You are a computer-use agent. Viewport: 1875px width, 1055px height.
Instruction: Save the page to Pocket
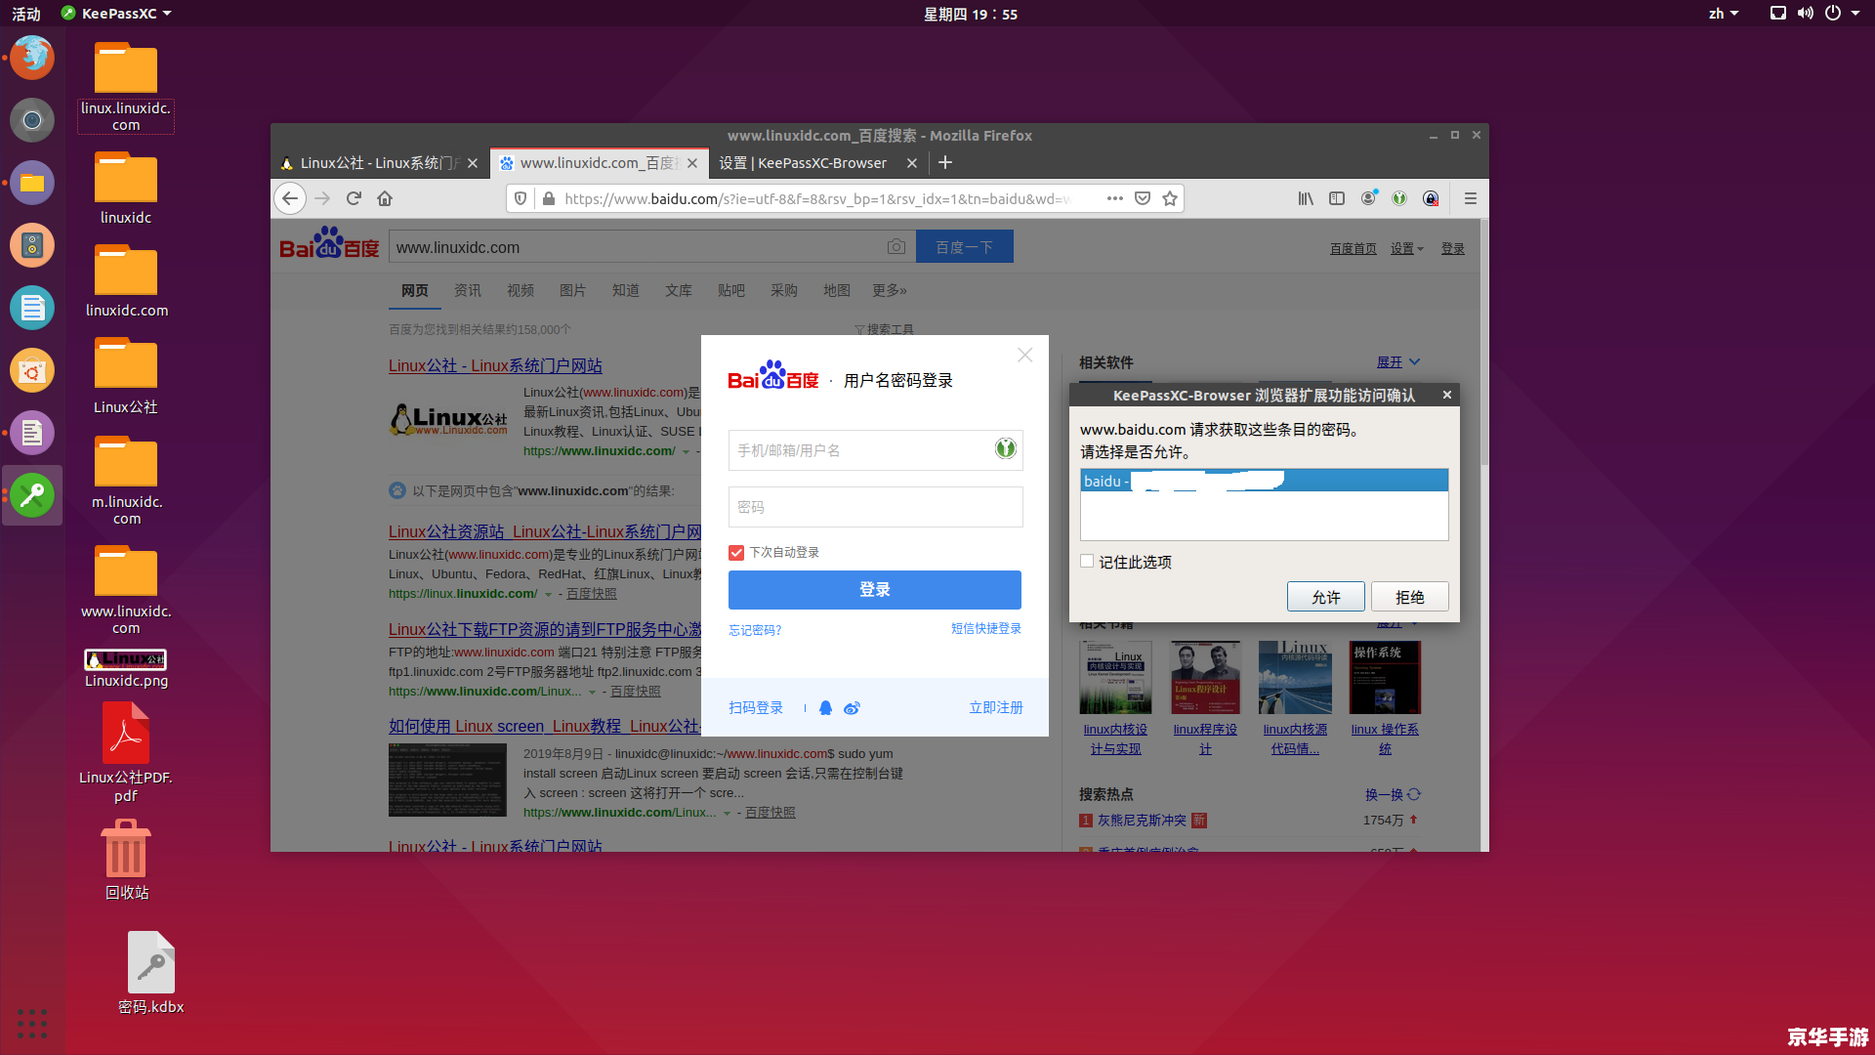1143,198
